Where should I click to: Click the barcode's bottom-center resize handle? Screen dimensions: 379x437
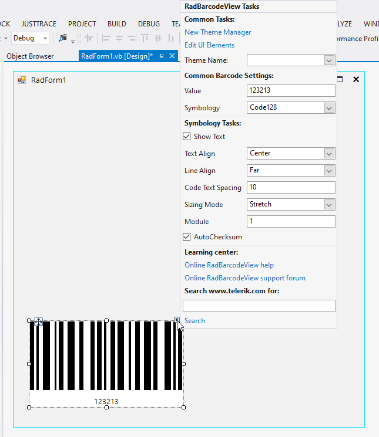point(106,408)
